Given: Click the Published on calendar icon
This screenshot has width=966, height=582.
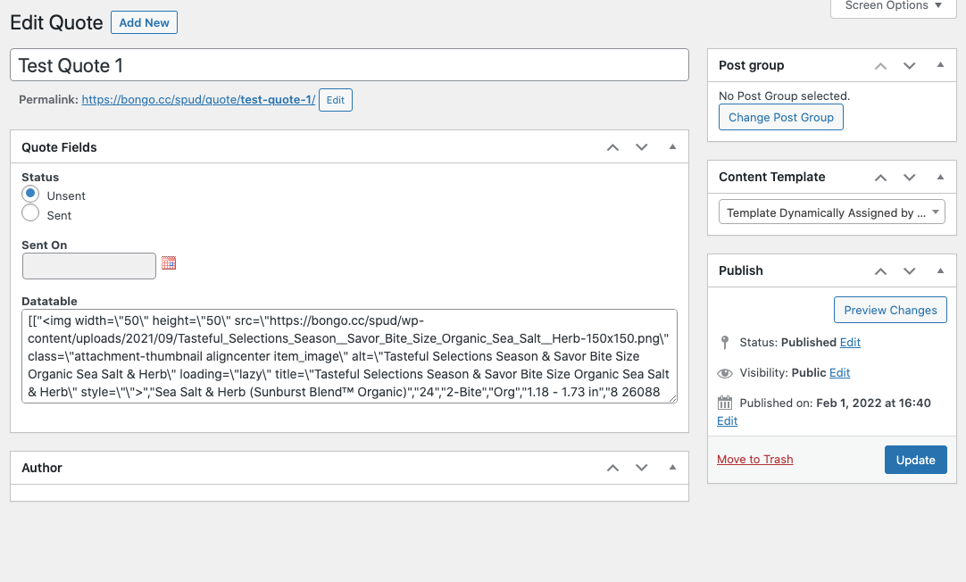Looking at the screenshot, I should [x=725, y=403].
